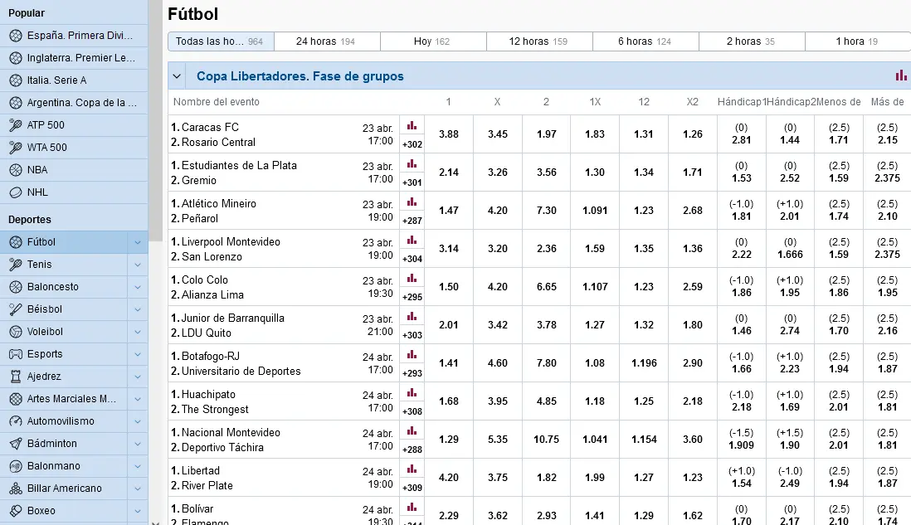Select 2 horas filter tab
911x525 pixels.
point(752,41)
